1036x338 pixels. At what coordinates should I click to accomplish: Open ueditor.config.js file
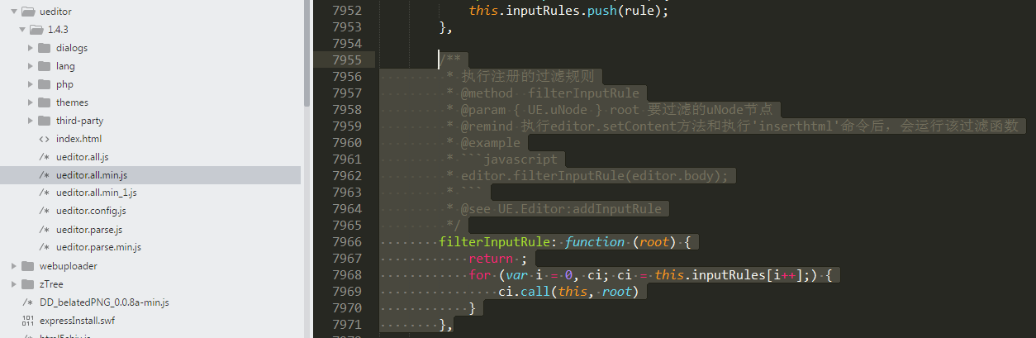click(x=91, y=211)
